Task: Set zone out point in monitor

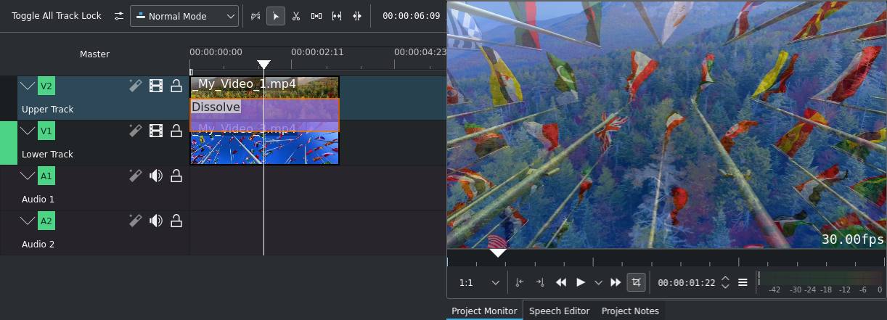Action: coord(540,283)
